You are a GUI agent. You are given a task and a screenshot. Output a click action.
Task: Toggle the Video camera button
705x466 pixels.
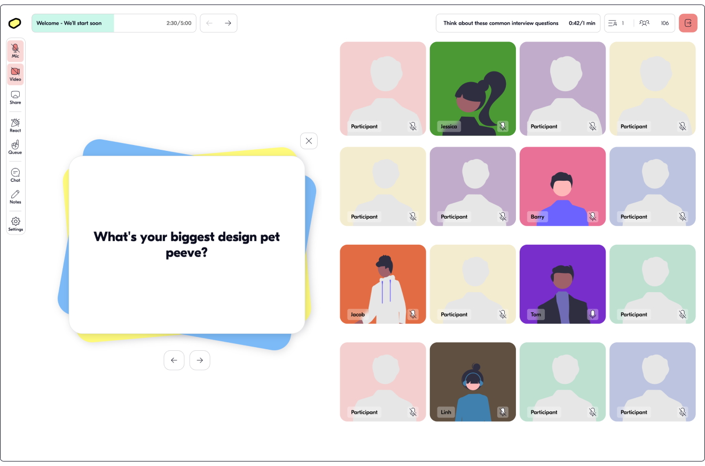pos(15,74)
